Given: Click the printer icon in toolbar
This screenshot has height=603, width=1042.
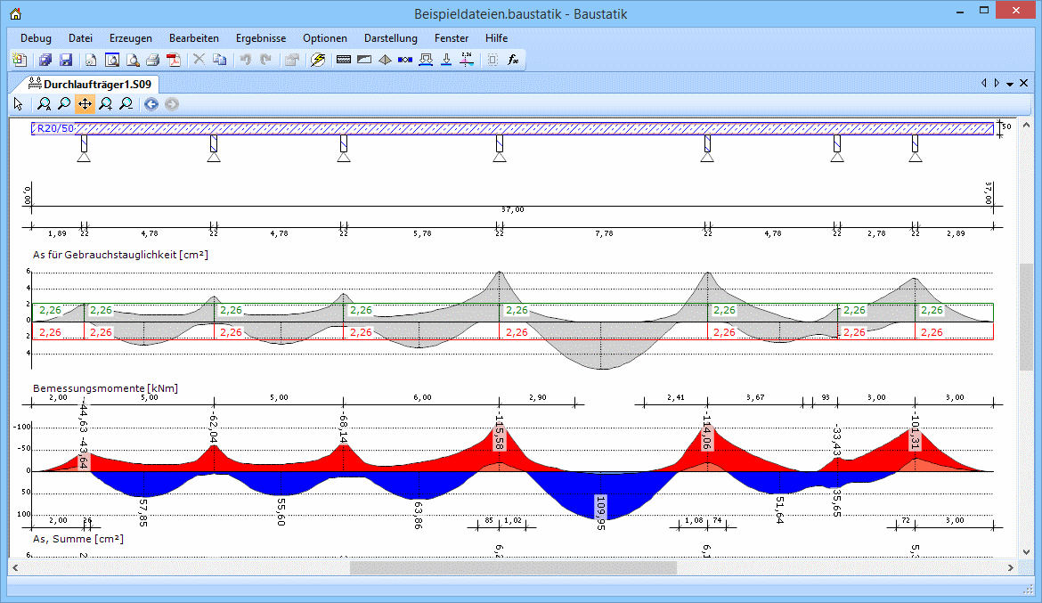Looking at the screenshot, I should (153, 60).
